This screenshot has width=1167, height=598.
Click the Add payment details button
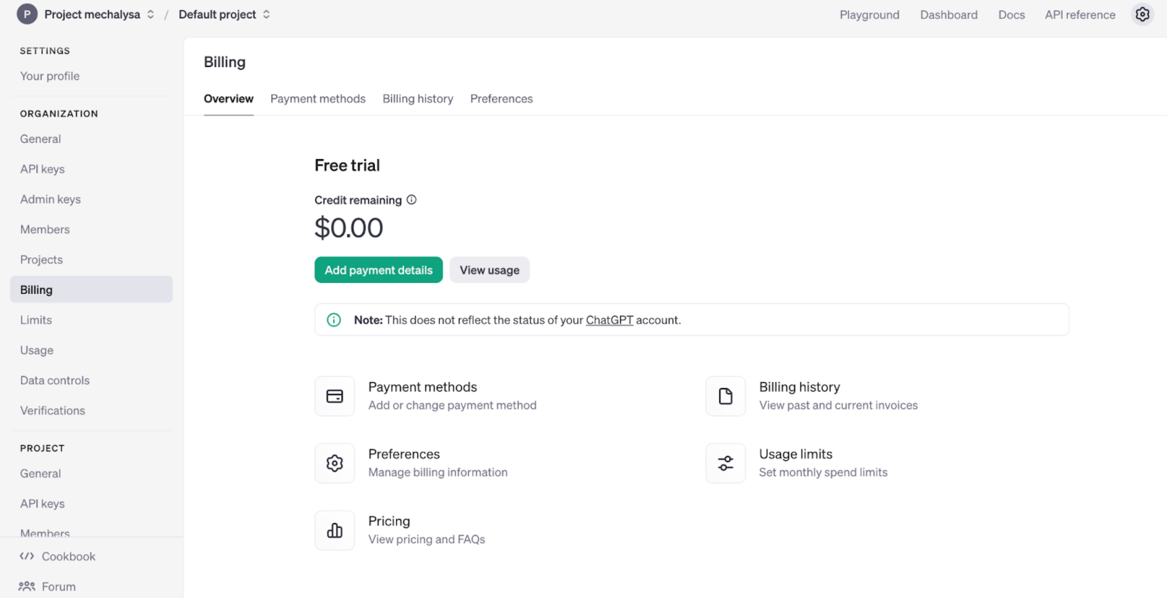pos(378,270)
